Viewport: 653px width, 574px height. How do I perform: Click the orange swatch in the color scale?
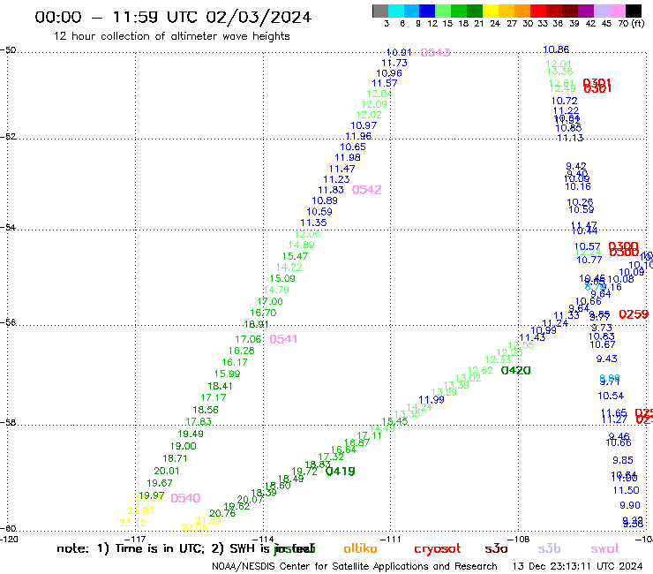[x=522, y=11]
